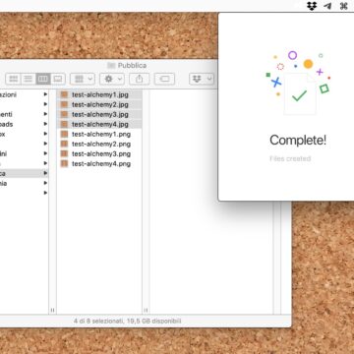Expand the folder row ending in "enti"

coord(45,114)
